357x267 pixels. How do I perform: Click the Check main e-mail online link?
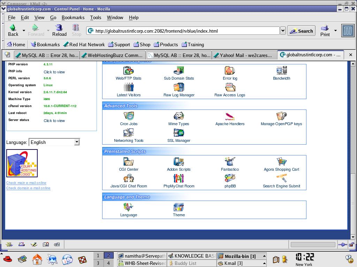point(26,183)
